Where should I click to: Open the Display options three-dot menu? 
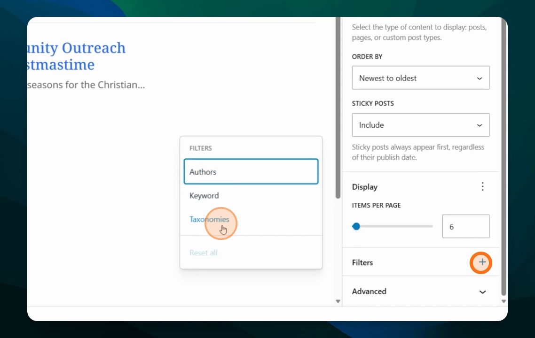482,186
